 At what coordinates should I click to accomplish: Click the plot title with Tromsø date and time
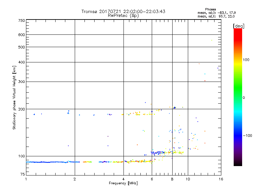click(123, 11)
